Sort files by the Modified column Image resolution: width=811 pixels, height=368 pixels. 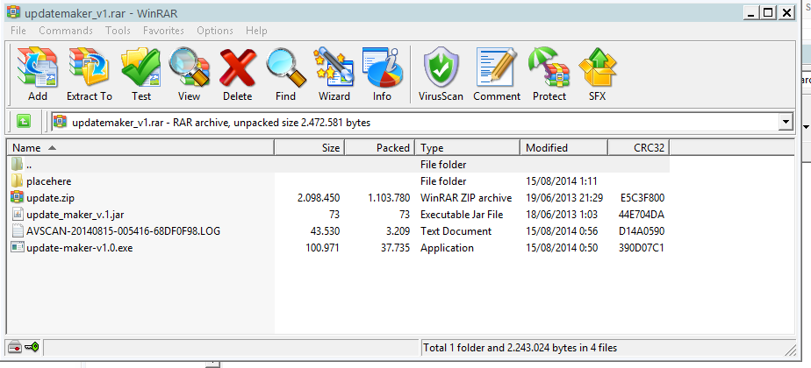click(564, 147)
